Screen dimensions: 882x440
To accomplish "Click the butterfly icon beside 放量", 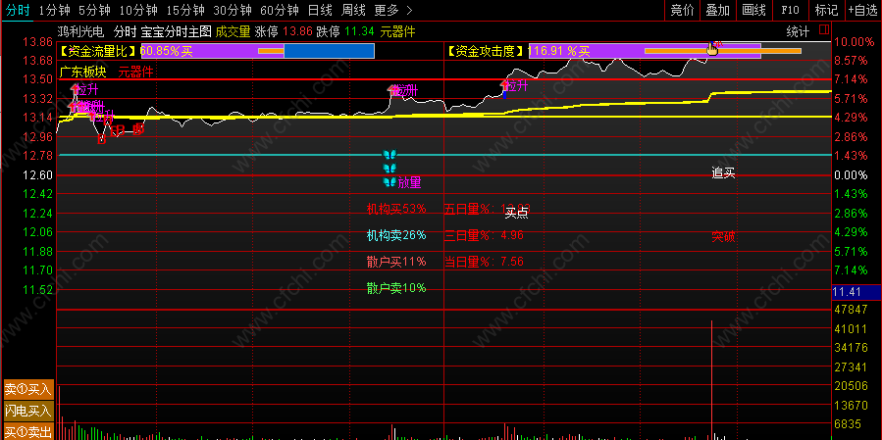I will pyautogui.click(x=389, y=181).
